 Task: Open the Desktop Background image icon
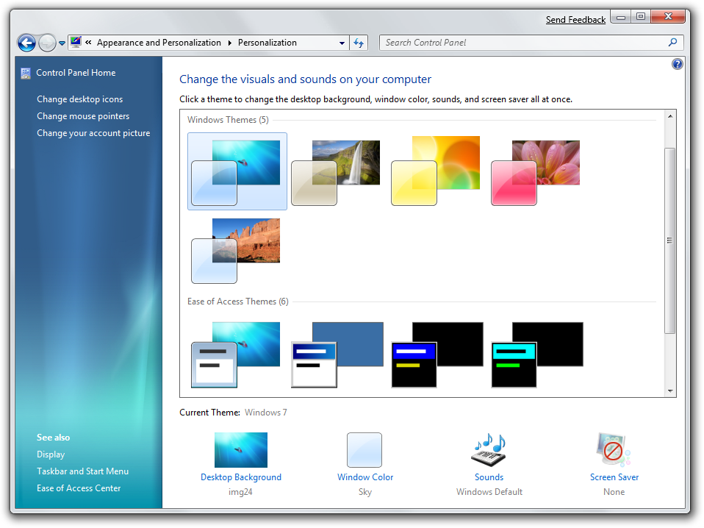click(240, 450)
